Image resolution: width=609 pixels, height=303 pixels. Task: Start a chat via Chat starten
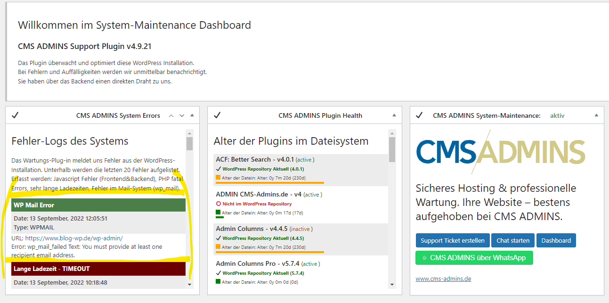point(513,240)
